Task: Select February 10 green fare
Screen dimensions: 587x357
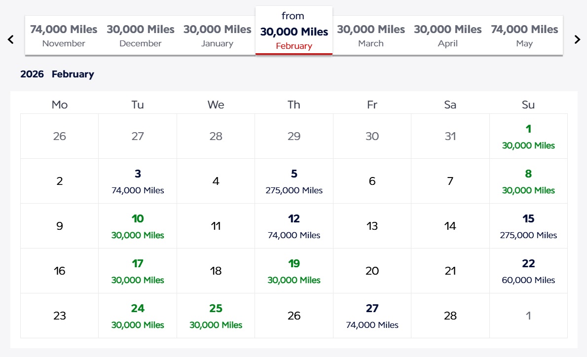Action: 137,226
